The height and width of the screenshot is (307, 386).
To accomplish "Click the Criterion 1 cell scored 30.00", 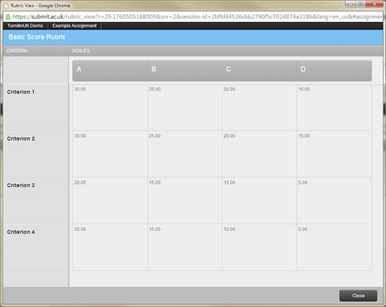I will click(110, 108).
